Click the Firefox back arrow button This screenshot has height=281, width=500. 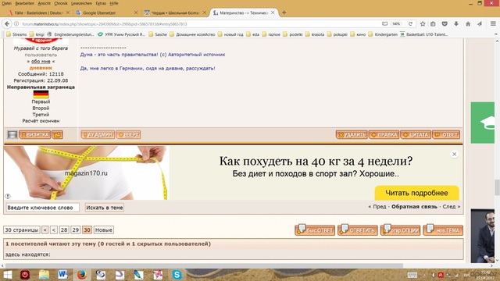click(x=7, y=24)
